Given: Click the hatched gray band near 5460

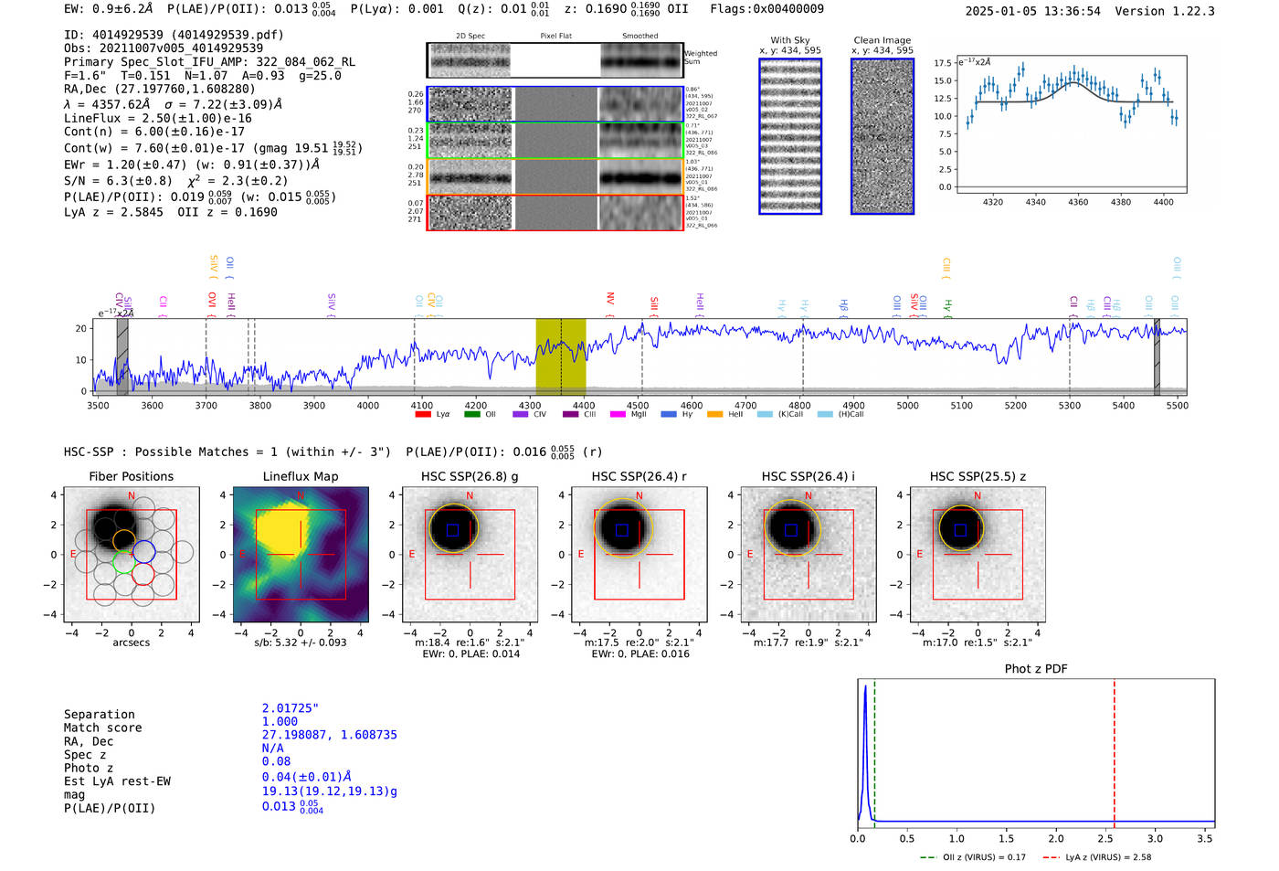Looking at the screenshot, I should click(1157, 356).
